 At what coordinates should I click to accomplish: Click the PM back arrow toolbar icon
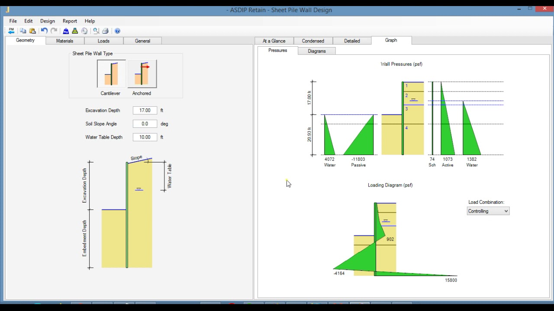[x=11, y=31]
